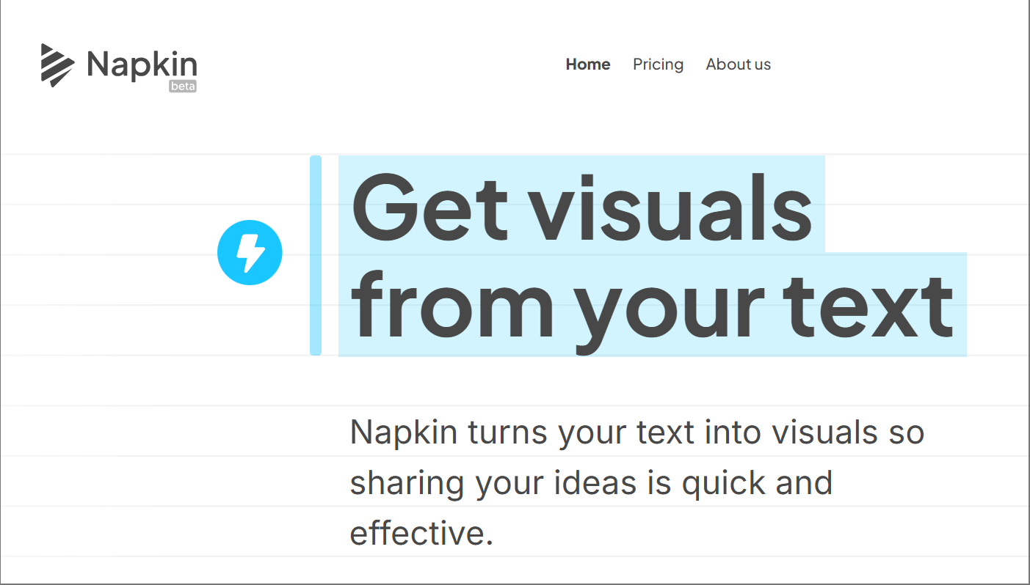Screen dimensions: 1030x585
Task: Open the Home navigation item
Action: 588,65
